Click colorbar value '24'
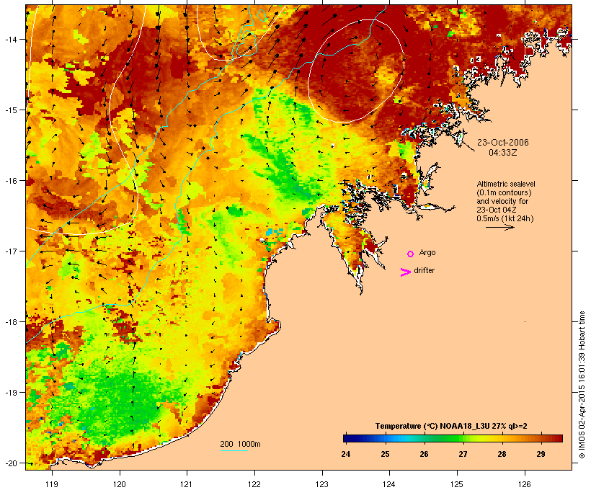The image size is (591, 490). point(345,454)
